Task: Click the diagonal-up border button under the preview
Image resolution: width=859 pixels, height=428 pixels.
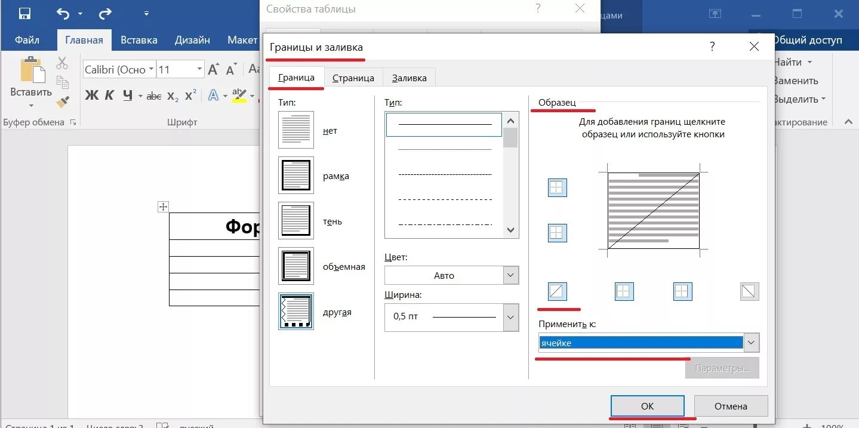Action: [557, 291]
